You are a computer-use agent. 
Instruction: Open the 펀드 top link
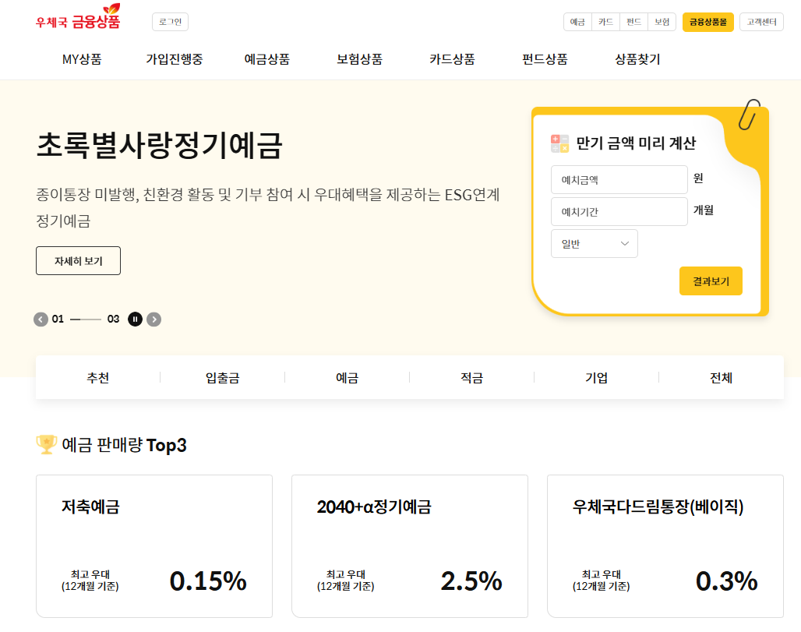point(633,22)
